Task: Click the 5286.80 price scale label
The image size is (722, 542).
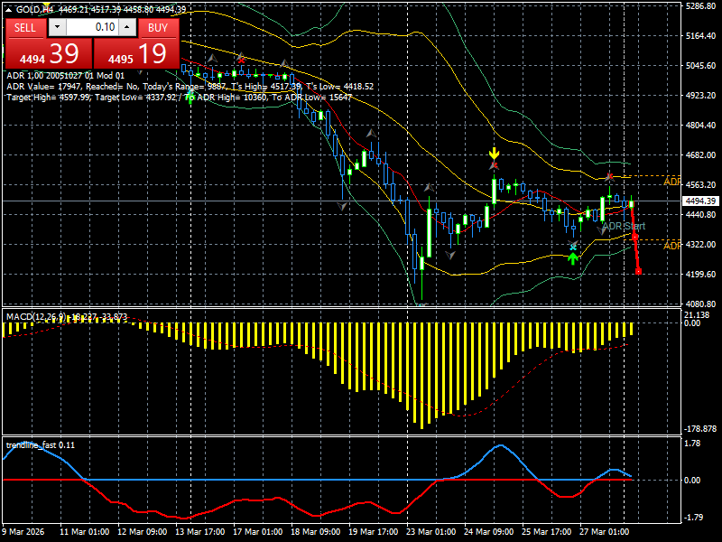Action: pos(701,6)
